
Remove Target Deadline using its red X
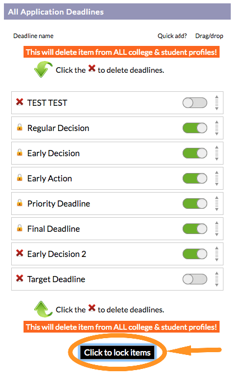tap(20, 278)
